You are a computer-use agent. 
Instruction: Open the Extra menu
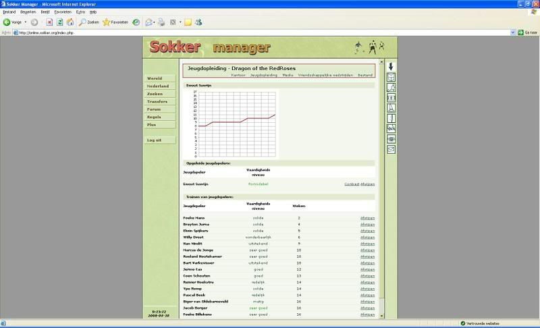tap(80, 12)
